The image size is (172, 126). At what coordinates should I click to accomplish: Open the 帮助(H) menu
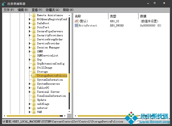click(68, 10)
